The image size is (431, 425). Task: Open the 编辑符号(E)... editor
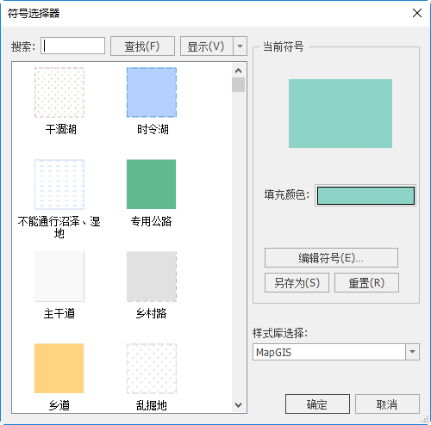[x=331, y=258]
